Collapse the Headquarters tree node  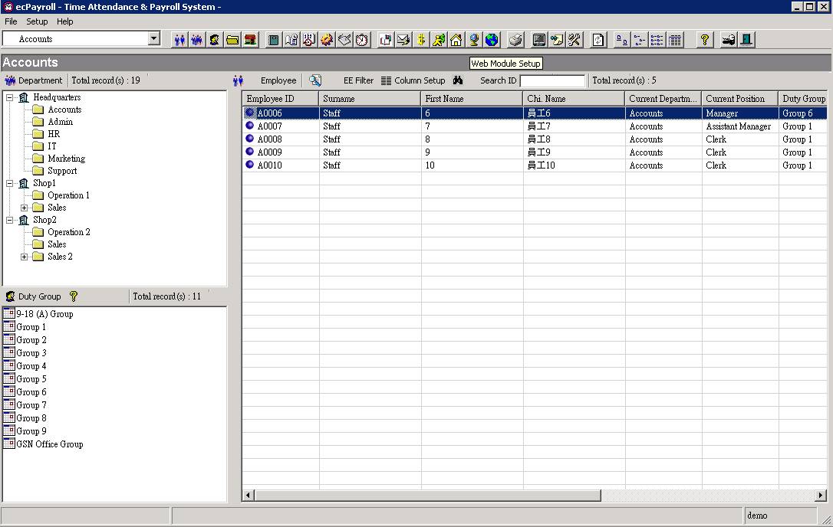[9, 97]
